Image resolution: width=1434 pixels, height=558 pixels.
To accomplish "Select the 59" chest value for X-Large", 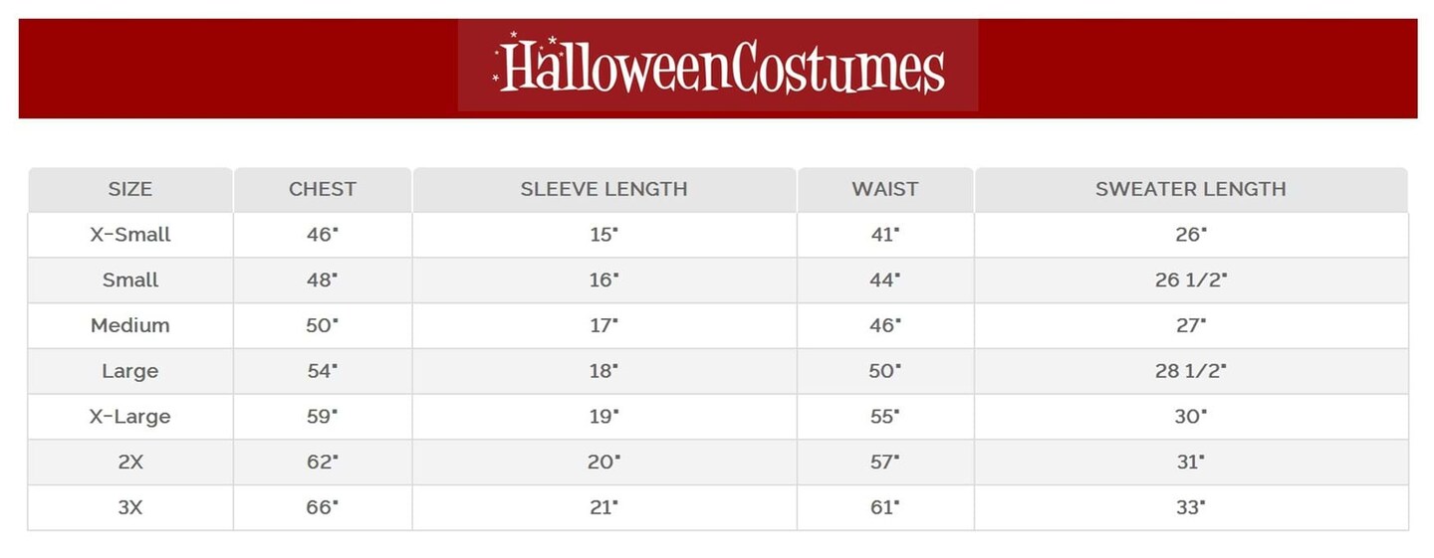I will tap(323, 417).
